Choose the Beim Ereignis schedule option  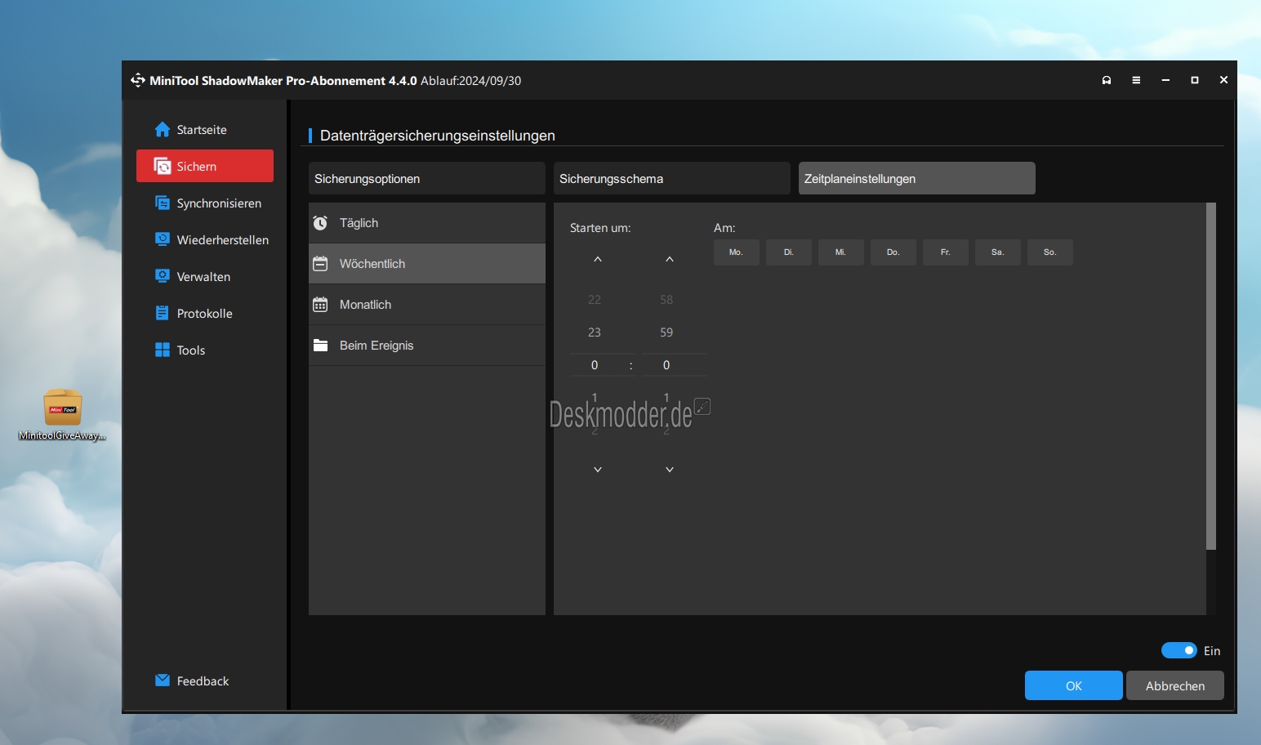(x=427, y=346)
